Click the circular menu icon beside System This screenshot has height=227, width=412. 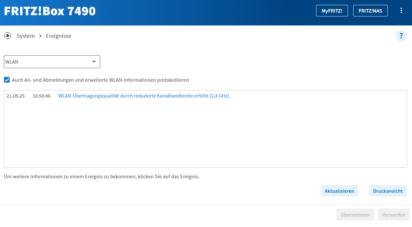[8, 36]
